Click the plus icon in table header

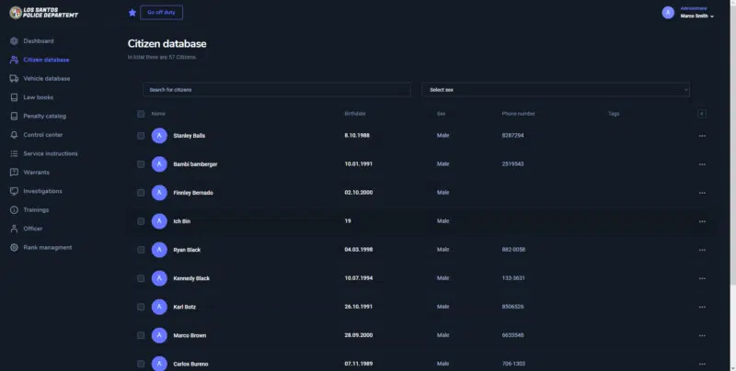pyautogui.click(x=702, y=114)
